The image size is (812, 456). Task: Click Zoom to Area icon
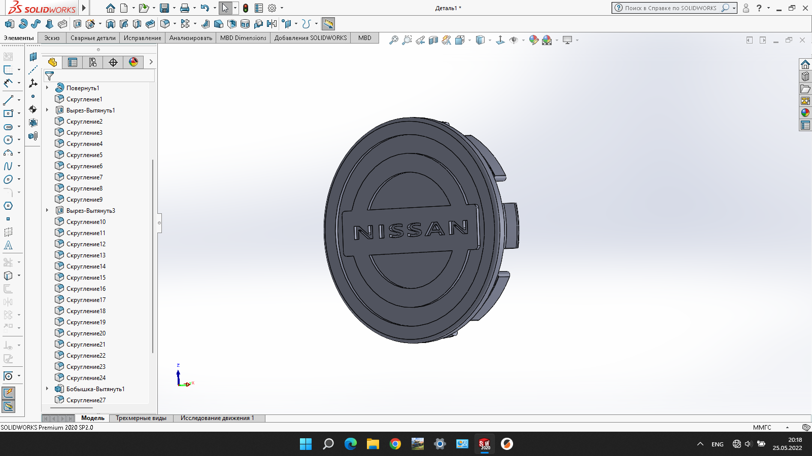coord(407,40)
